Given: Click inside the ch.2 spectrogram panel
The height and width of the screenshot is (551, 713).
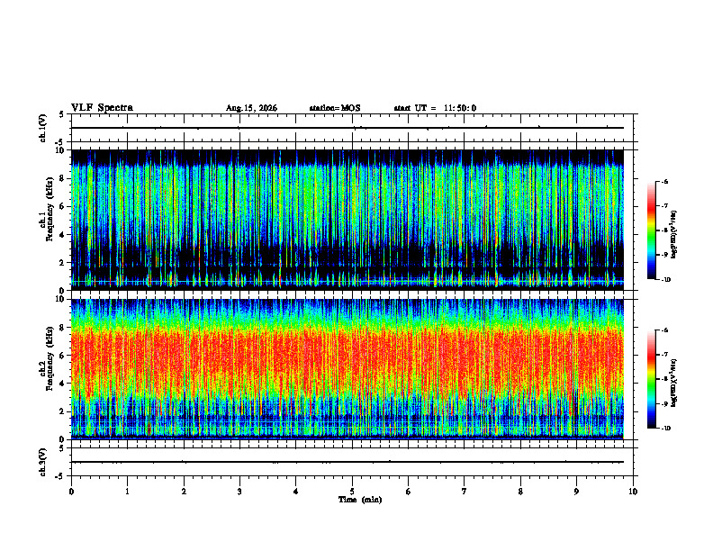Looking at the screenshot, I should click(347, 369).
